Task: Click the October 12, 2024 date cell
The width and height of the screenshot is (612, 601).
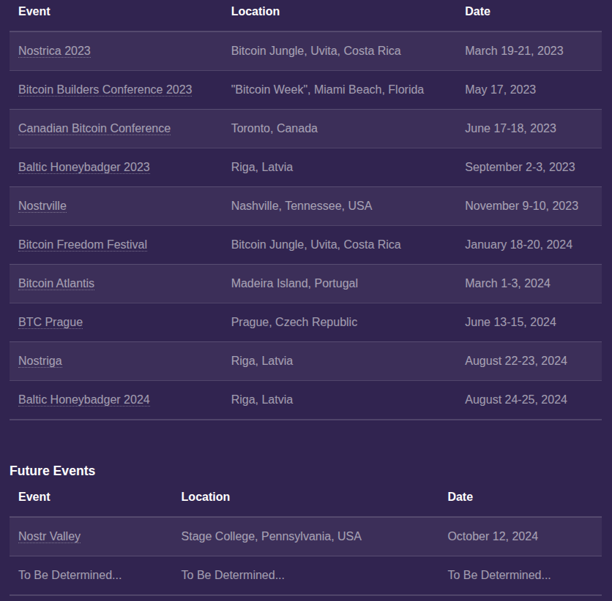Action: click(493, 537)
